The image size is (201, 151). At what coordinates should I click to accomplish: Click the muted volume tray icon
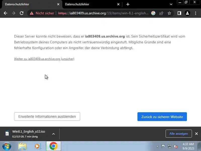[x=175, y=146]
